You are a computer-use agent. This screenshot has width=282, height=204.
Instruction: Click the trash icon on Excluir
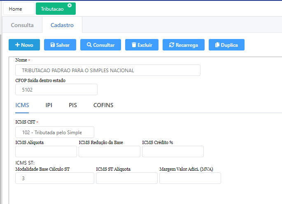coord(133,45)
